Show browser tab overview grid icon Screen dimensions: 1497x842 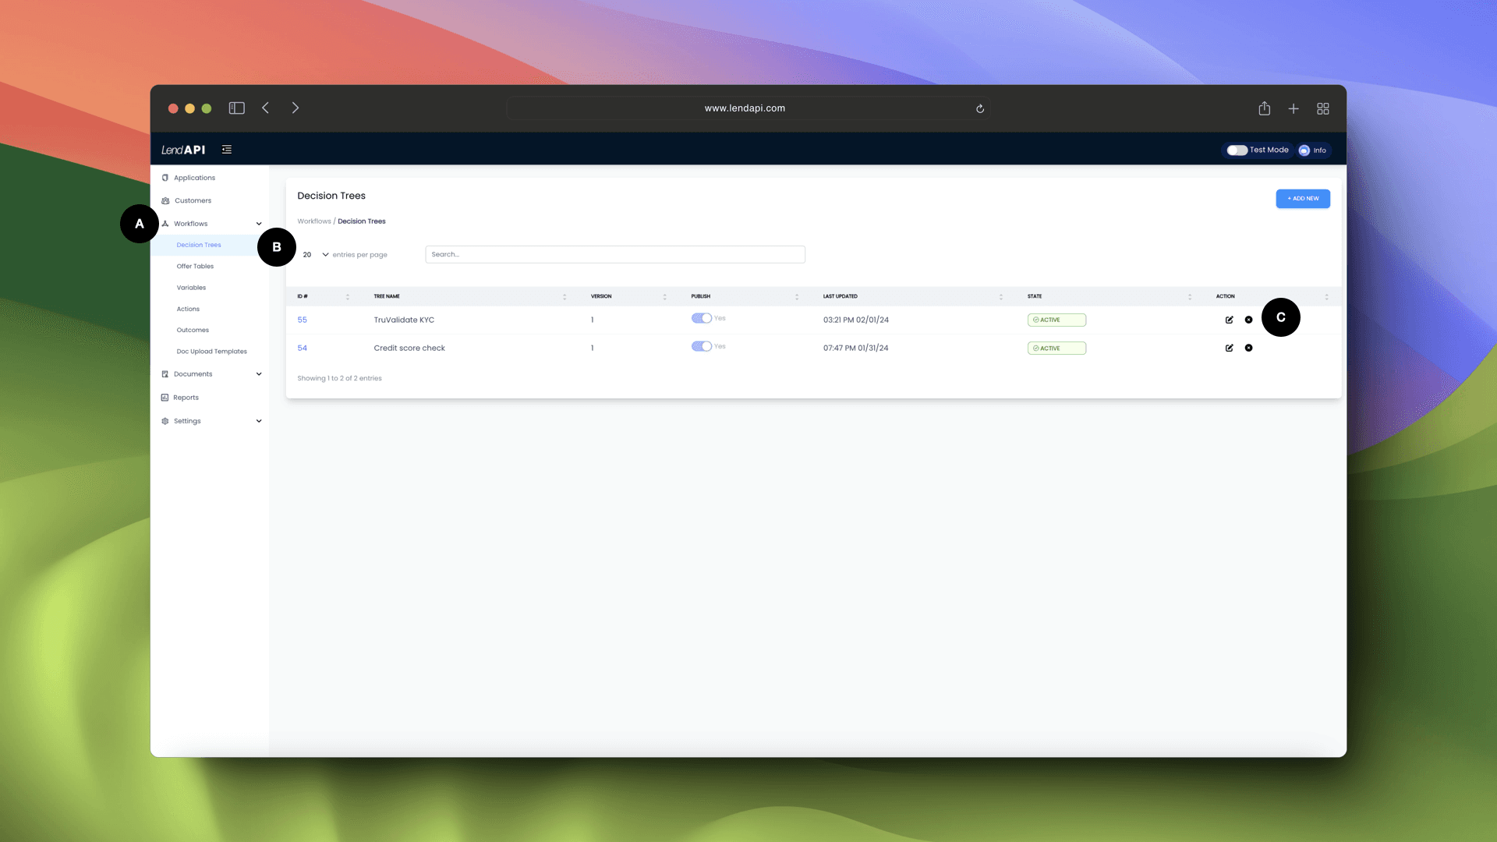(1323, 108)
